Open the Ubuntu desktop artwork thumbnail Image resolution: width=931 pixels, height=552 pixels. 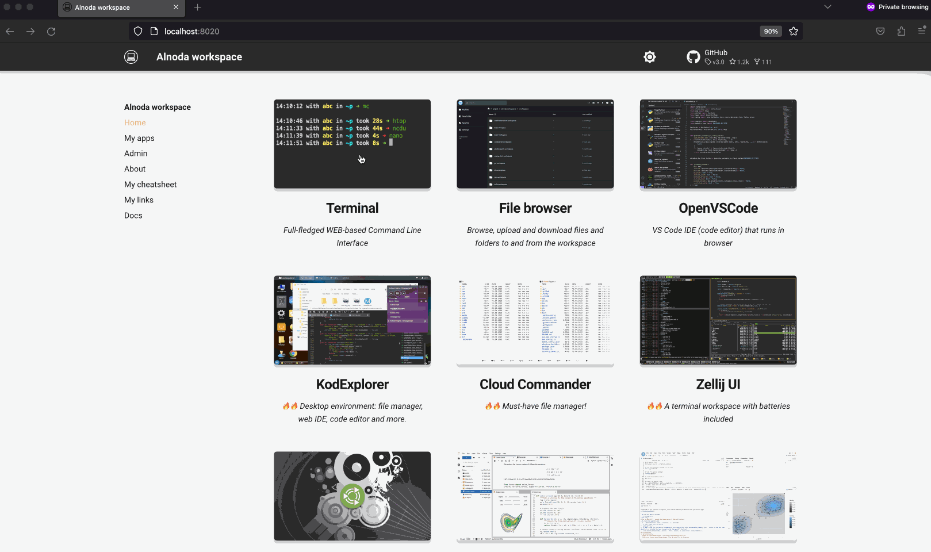[x=353, y=496]
